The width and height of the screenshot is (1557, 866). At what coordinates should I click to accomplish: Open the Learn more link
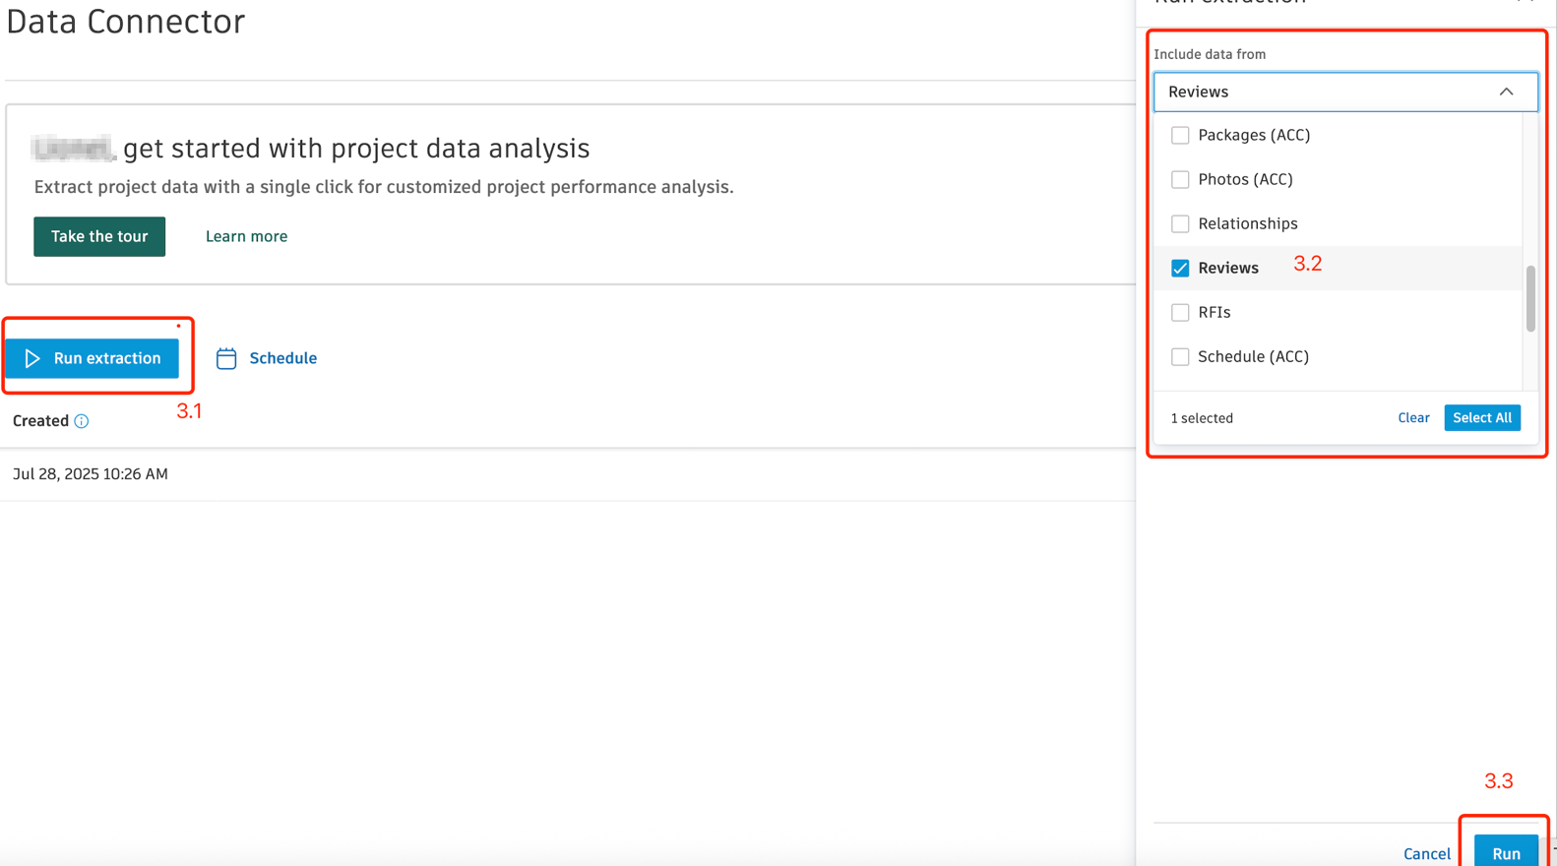click(x=246, y=236)
